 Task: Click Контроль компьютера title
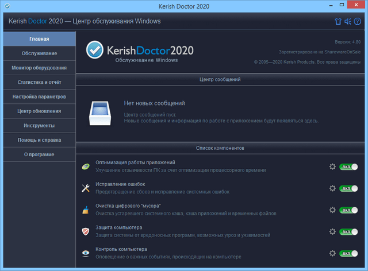coord(121,249)
